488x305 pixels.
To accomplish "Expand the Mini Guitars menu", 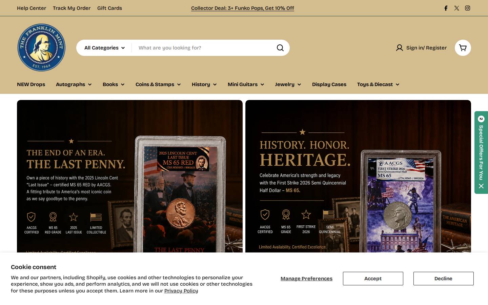I will [x=246, y=84].
